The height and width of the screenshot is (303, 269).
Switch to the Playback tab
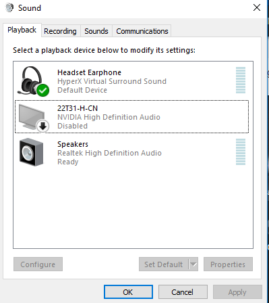pos(22,30)
